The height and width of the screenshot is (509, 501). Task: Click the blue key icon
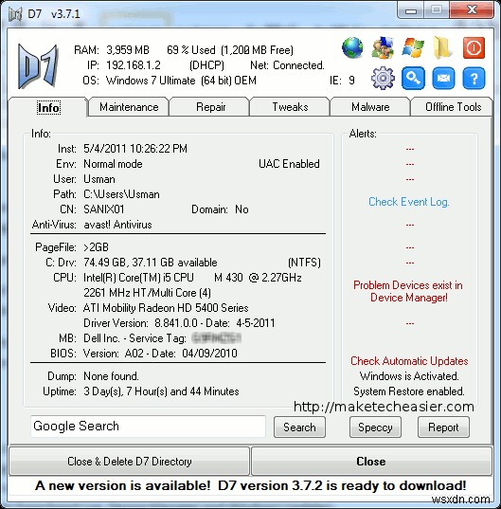[413, 79]
